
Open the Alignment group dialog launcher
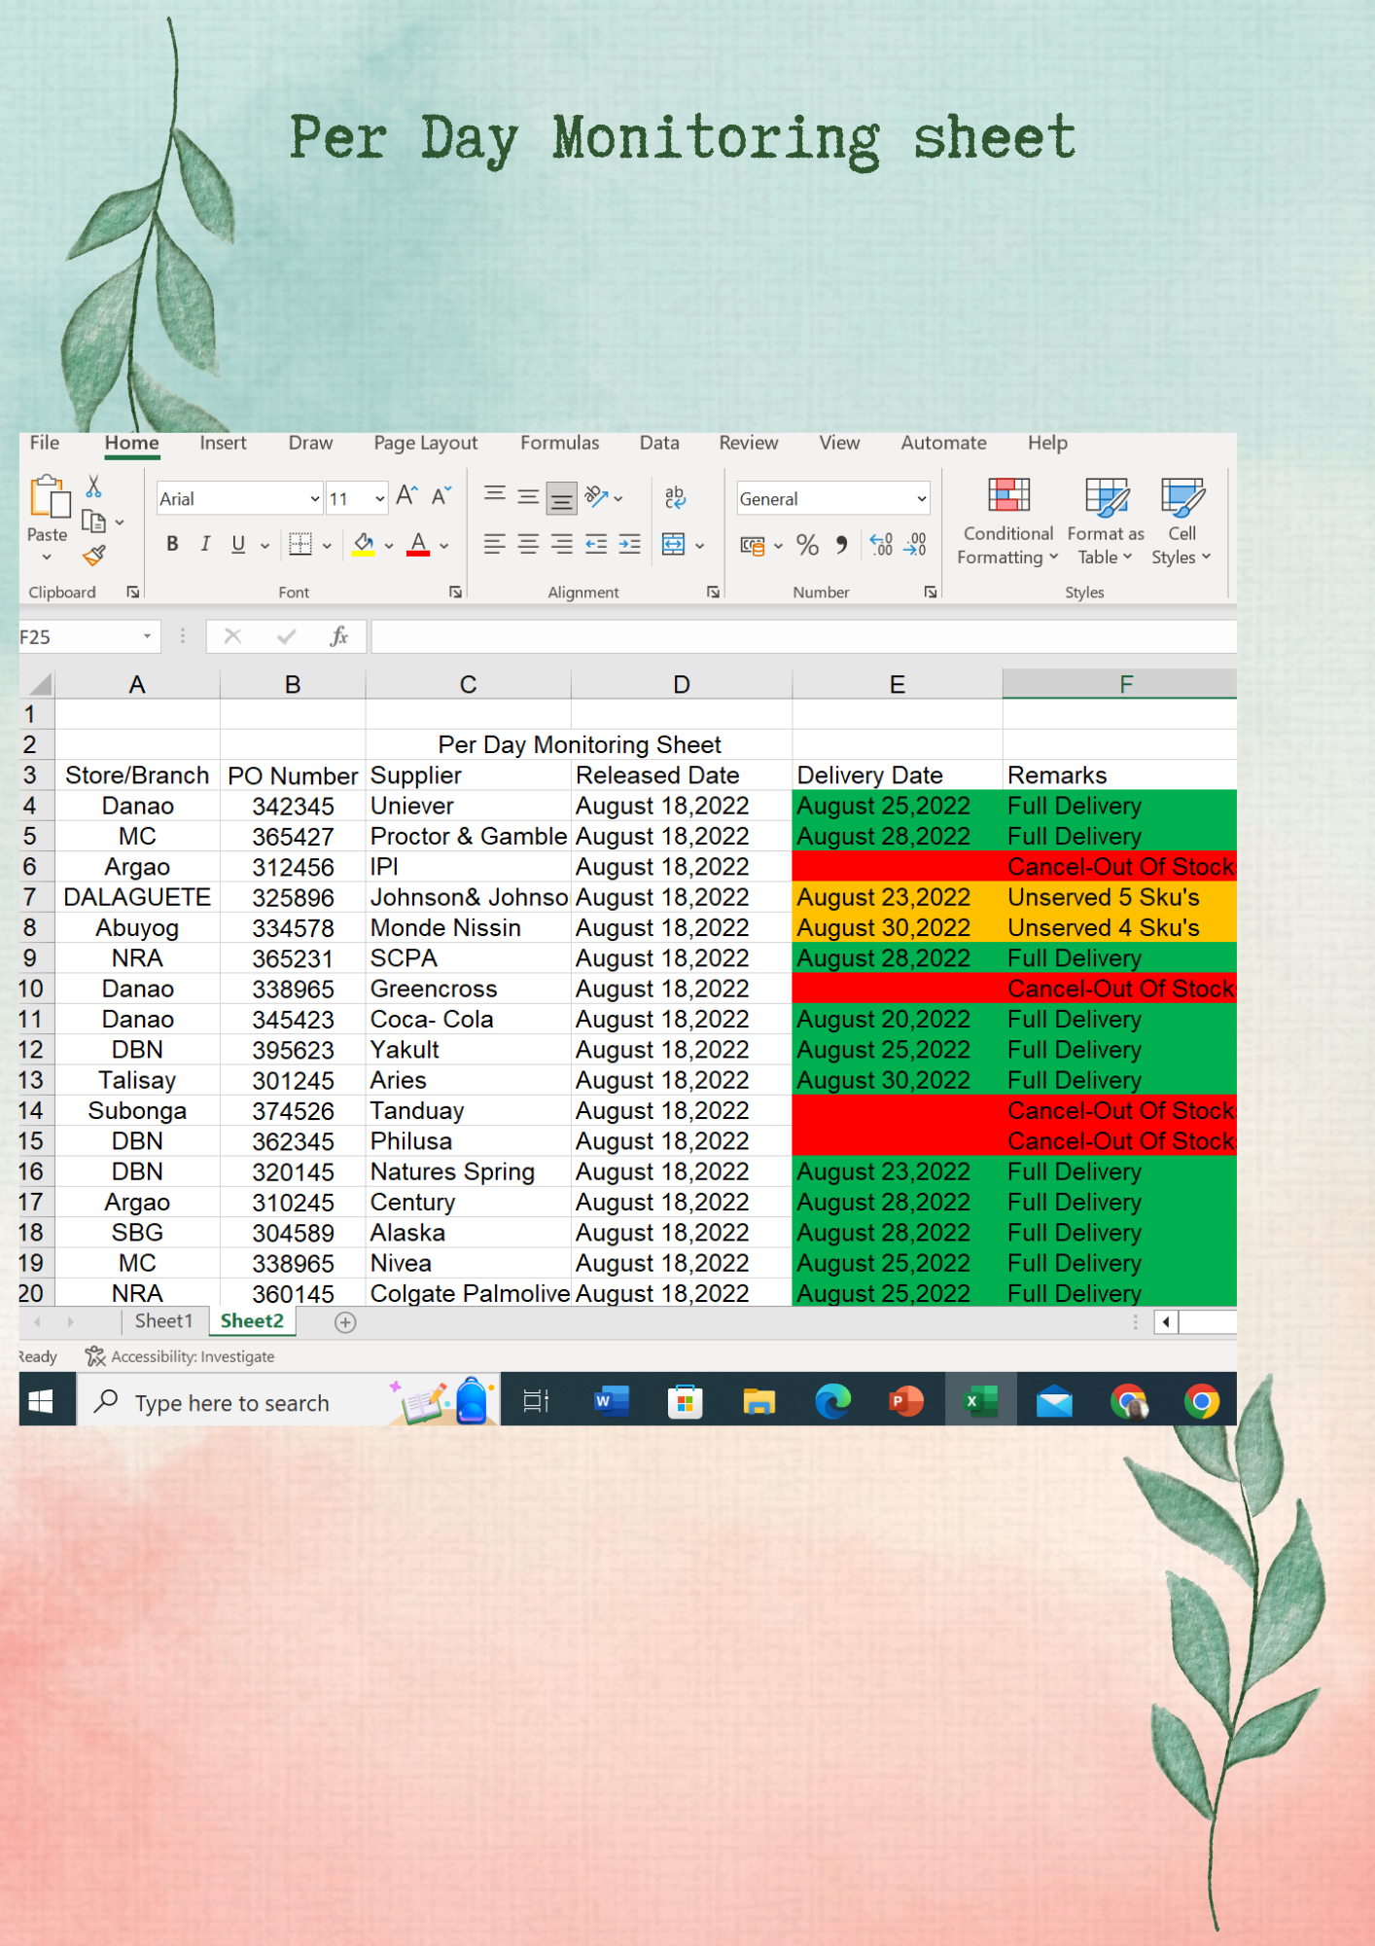coord(713,592)
